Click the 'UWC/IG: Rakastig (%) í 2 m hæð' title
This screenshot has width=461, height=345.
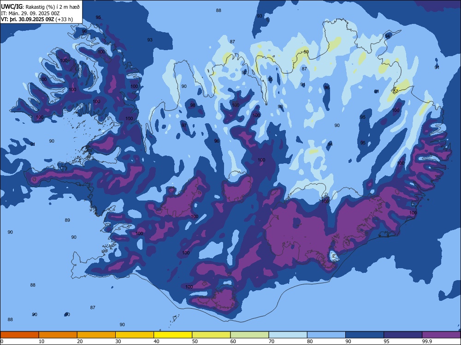tap(40, 7)
